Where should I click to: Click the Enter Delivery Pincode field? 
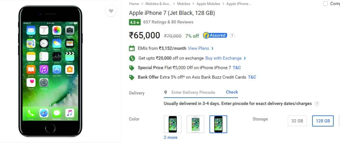pos(193,93)
